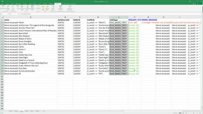This screenshot has width=203, height=114.
Task: Click the vertical scrollbar on the right
Action: coord(202,62)
